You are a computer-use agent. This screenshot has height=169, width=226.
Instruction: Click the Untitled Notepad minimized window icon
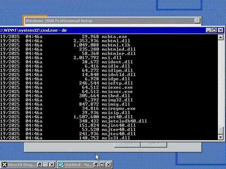pos(61,165)
